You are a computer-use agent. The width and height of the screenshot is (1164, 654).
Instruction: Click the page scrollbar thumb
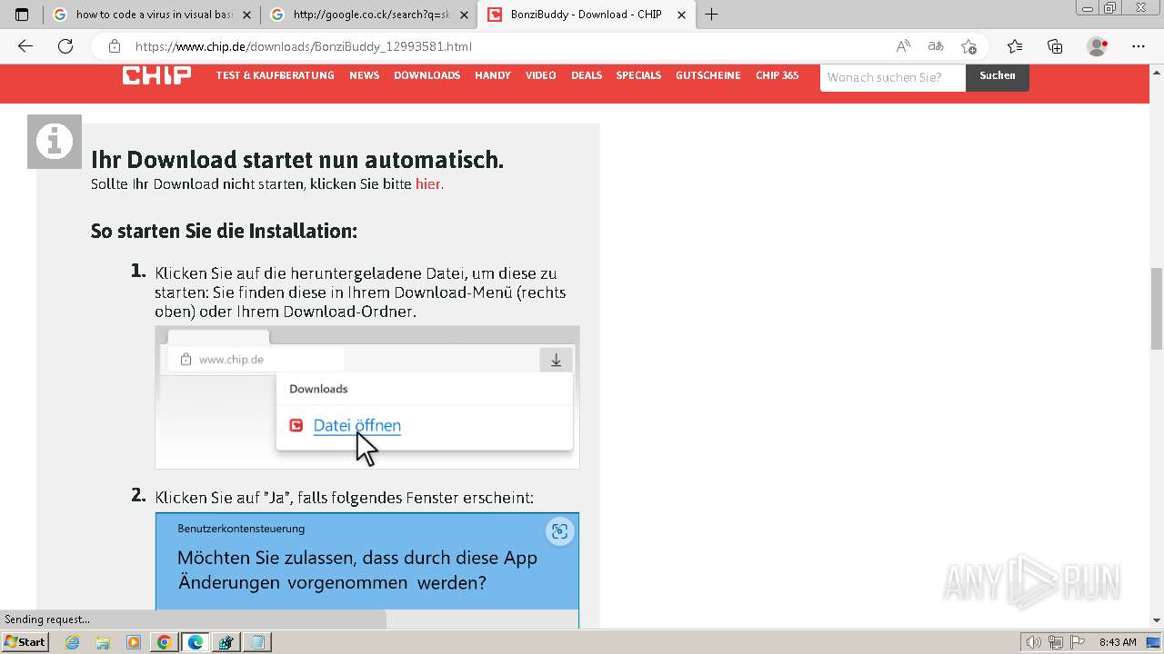tap(1157, 309)
